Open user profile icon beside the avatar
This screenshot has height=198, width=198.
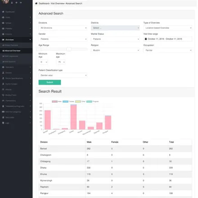[12, 3]
